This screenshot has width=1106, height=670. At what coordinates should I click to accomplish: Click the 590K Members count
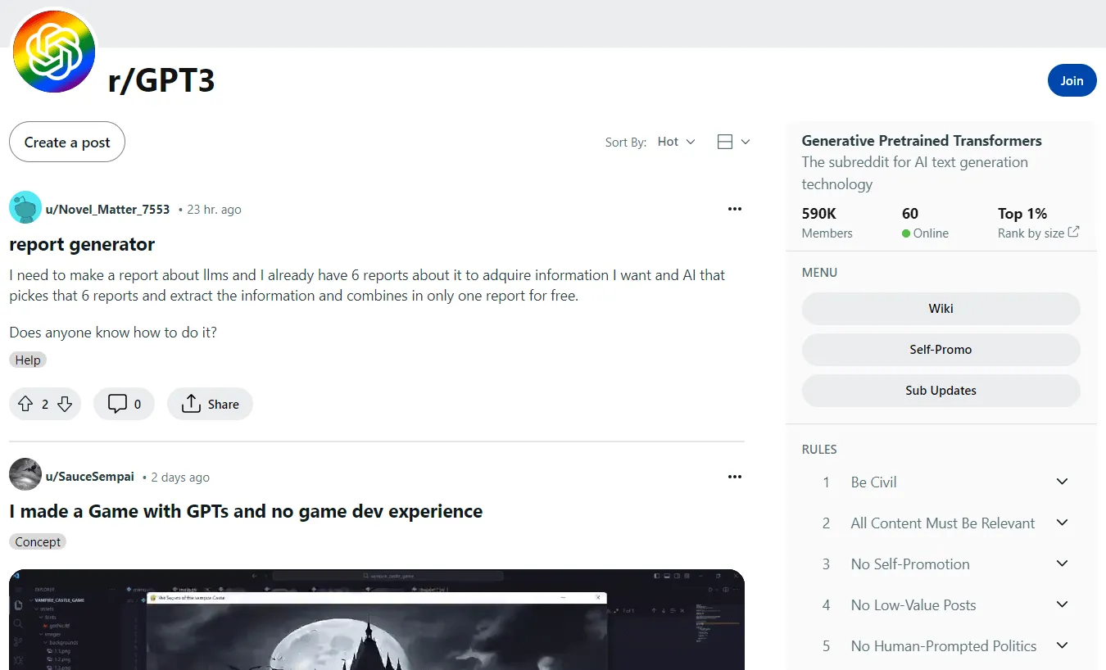point(827,223)
